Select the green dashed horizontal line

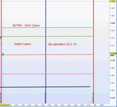click(x=47, y=36)
